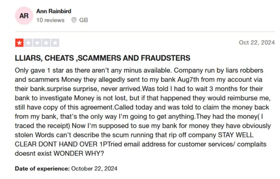Click the location pin icon
280x179 pixels.
[x=74, y=20]
